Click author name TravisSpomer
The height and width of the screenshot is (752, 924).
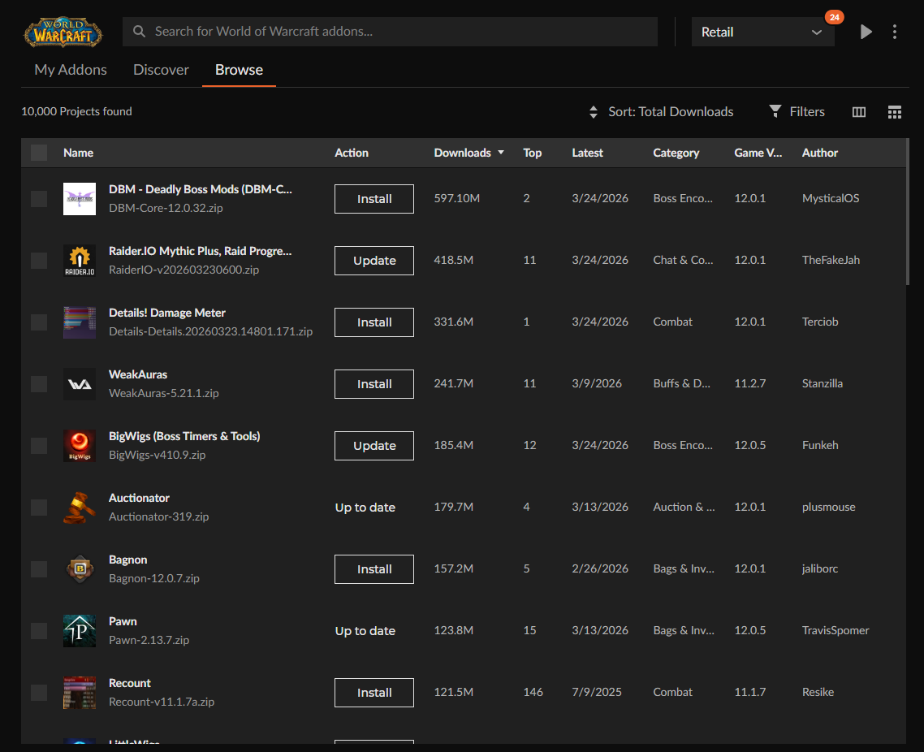[x=835, y=631]
